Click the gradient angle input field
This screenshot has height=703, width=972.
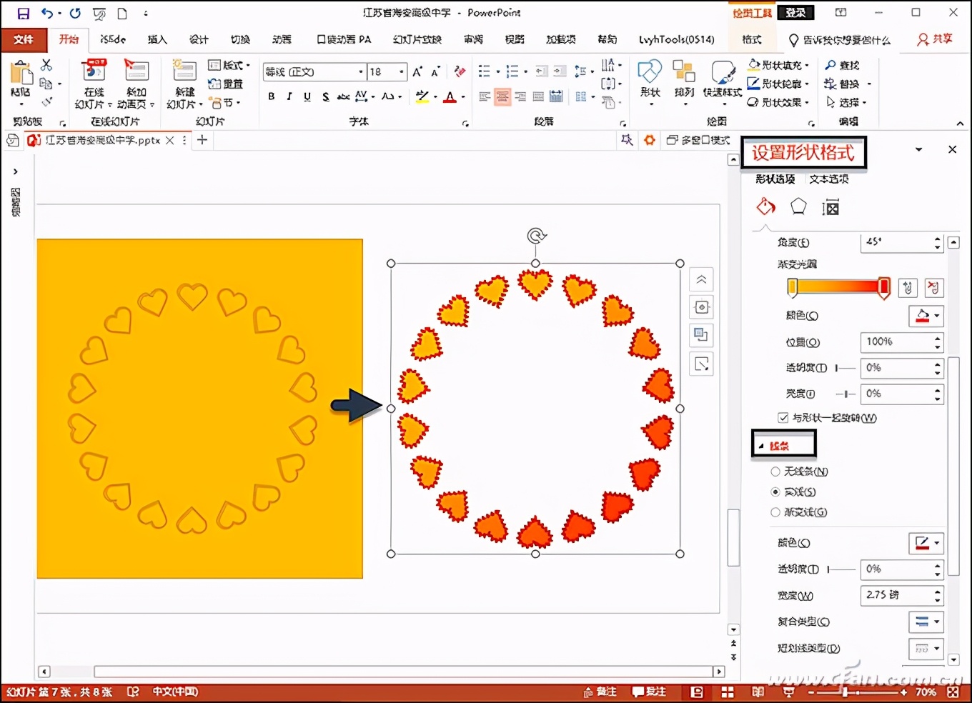(896, 242)
